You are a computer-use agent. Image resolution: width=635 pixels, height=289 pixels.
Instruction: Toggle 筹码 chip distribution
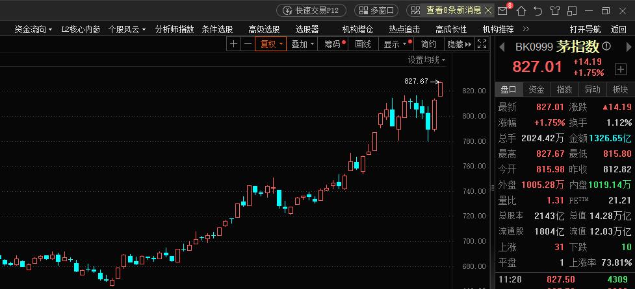(334, 45)
